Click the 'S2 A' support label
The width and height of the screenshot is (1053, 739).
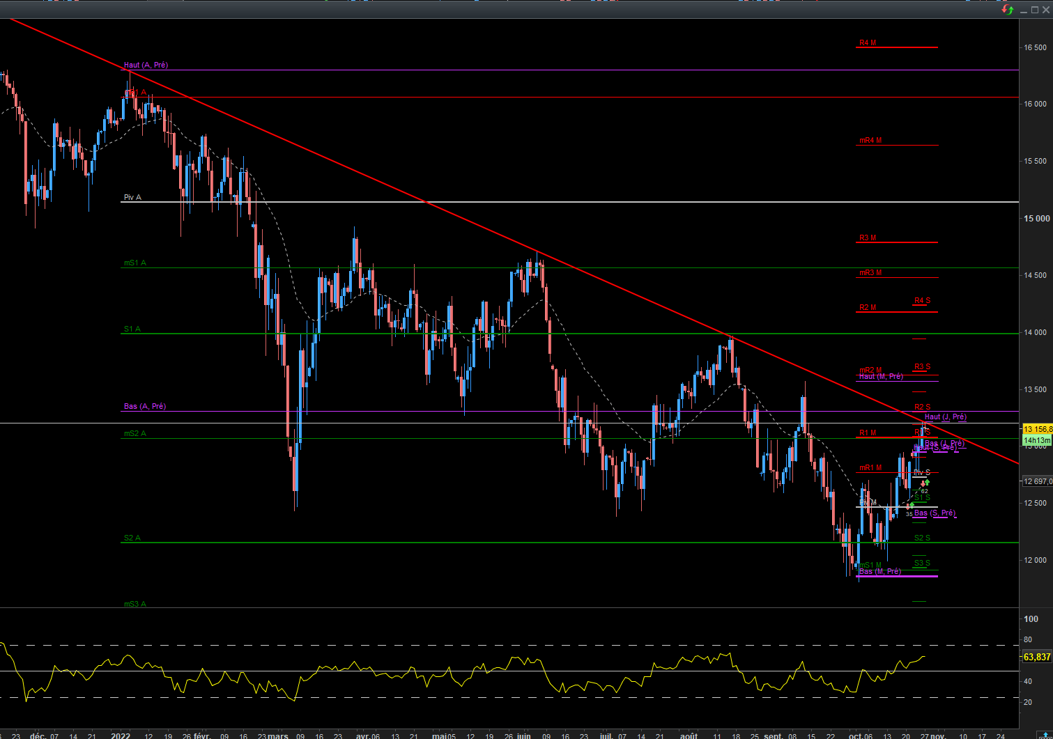tap(132, 538)
